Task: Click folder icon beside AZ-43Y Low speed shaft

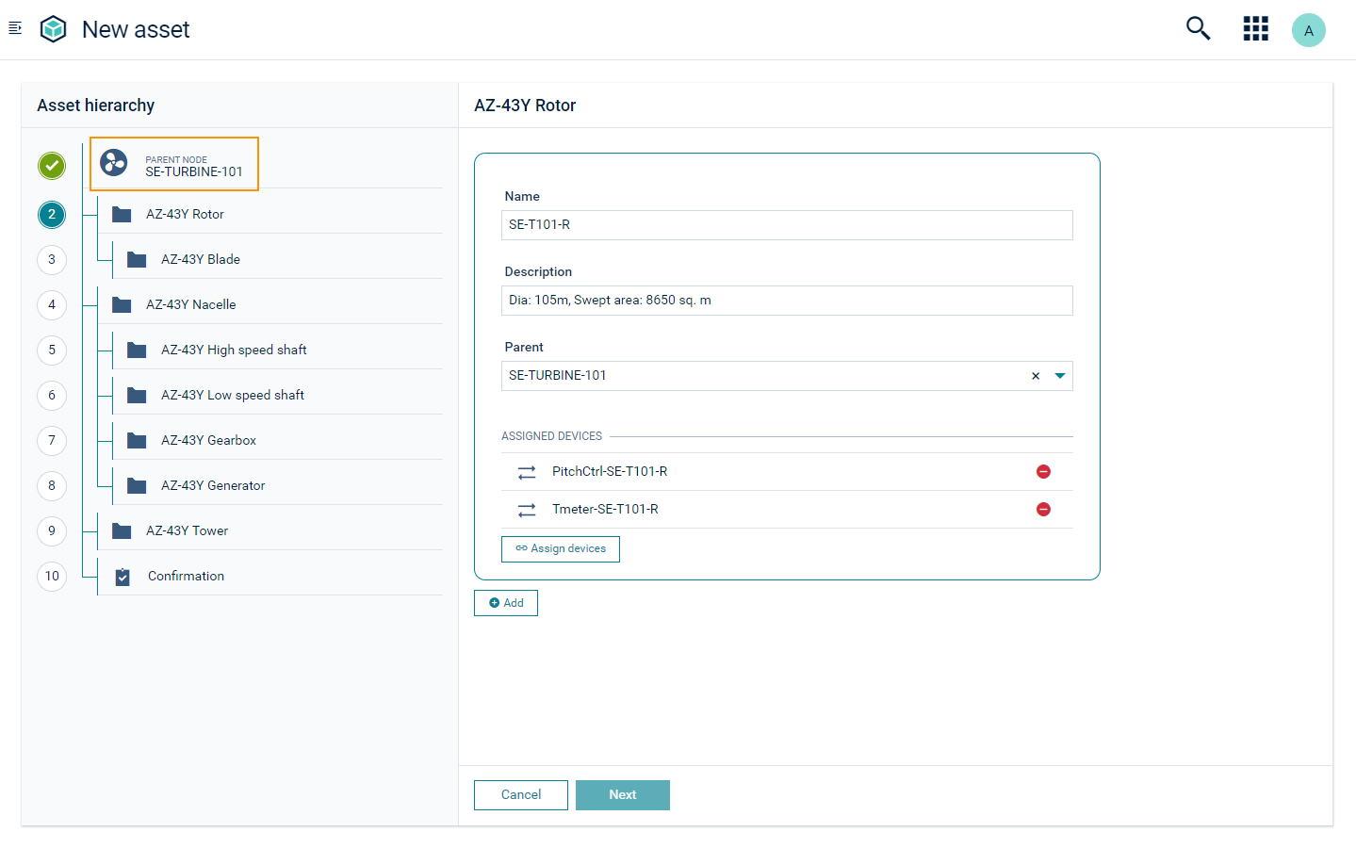Action: [x=137, y=395]
